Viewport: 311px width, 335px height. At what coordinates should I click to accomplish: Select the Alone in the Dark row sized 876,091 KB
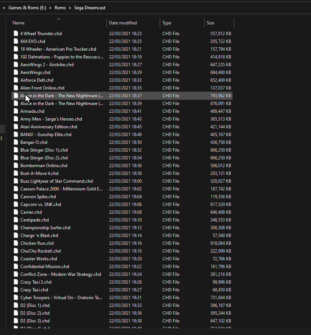tap(122, 104)
